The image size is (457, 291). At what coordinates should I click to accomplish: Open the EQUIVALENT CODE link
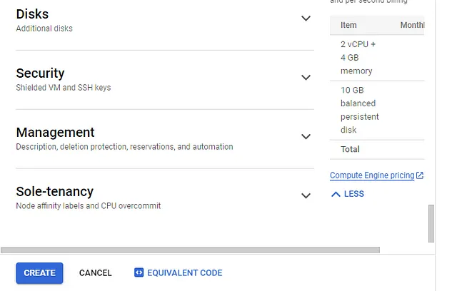point(178,273)
